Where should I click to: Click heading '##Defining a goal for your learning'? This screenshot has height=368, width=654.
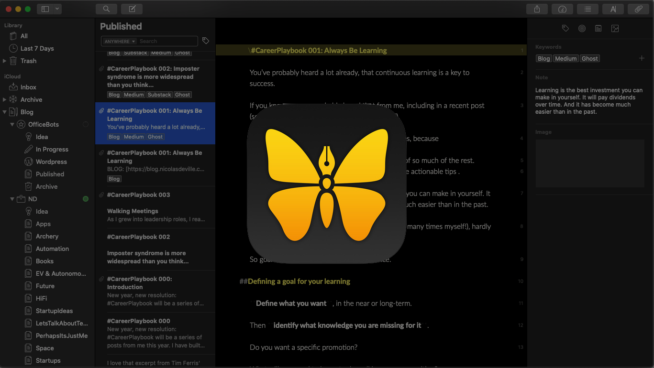(x=295, y=281)
